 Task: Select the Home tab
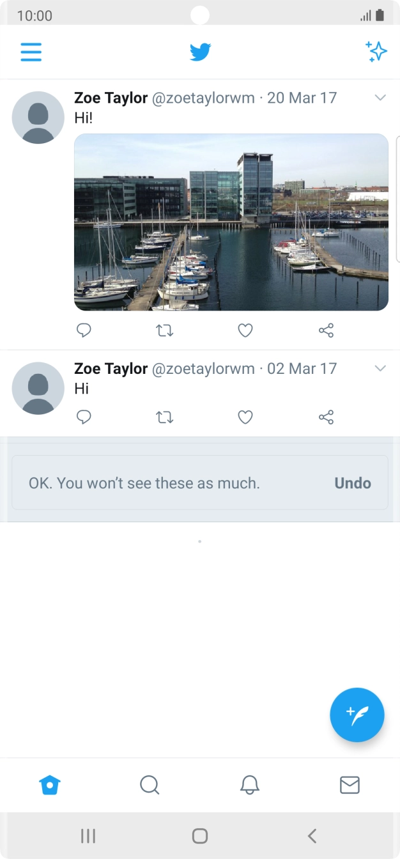click(x=50, y=785)
